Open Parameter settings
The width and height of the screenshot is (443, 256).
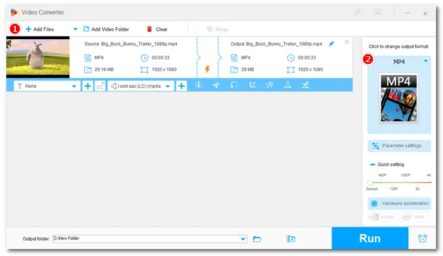pos(399,145)
